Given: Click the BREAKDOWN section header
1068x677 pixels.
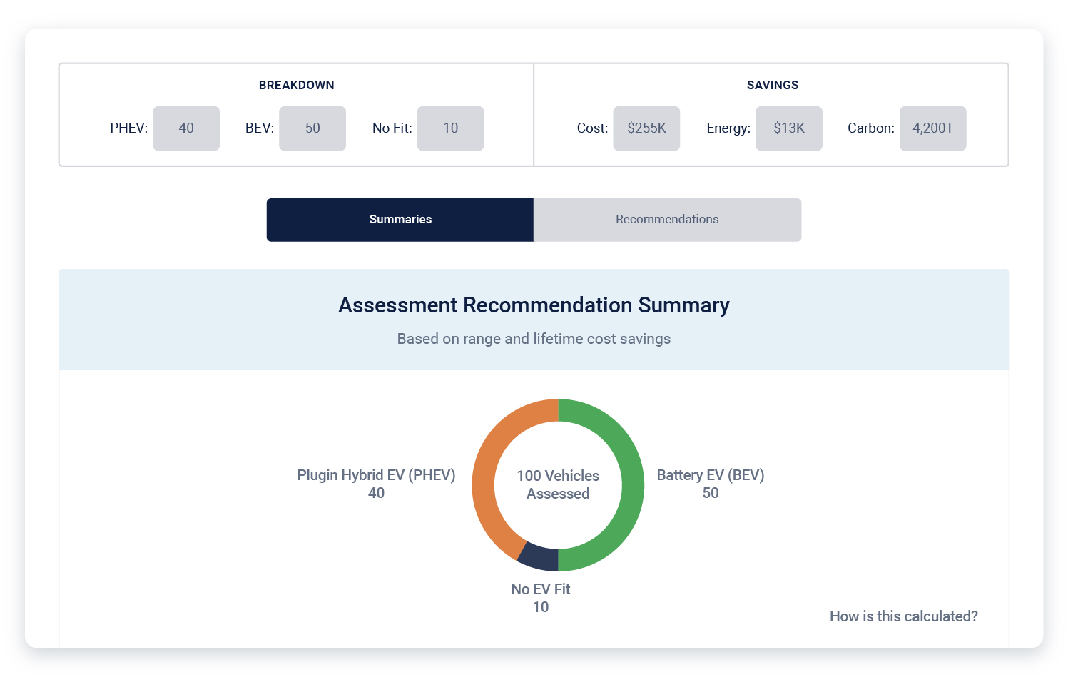Looking at the screenshot, I should point(296,85).
